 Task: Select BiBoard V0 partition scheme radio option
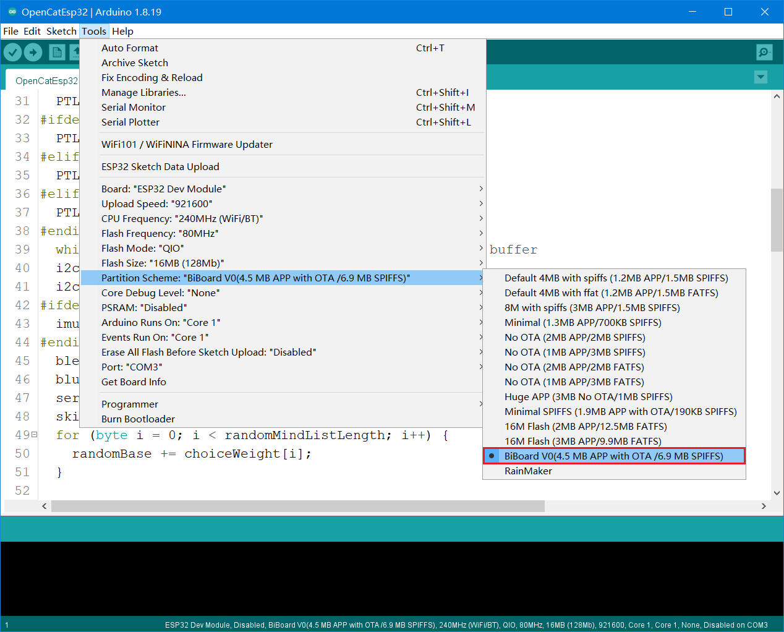(x=614, y=456)
